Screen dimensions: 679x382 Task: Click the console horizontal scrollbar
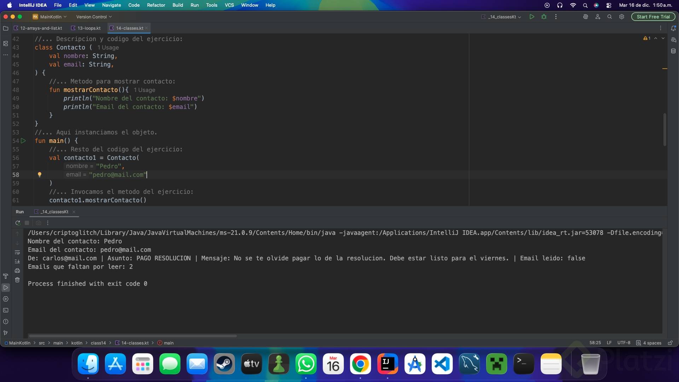coord(133,336)
